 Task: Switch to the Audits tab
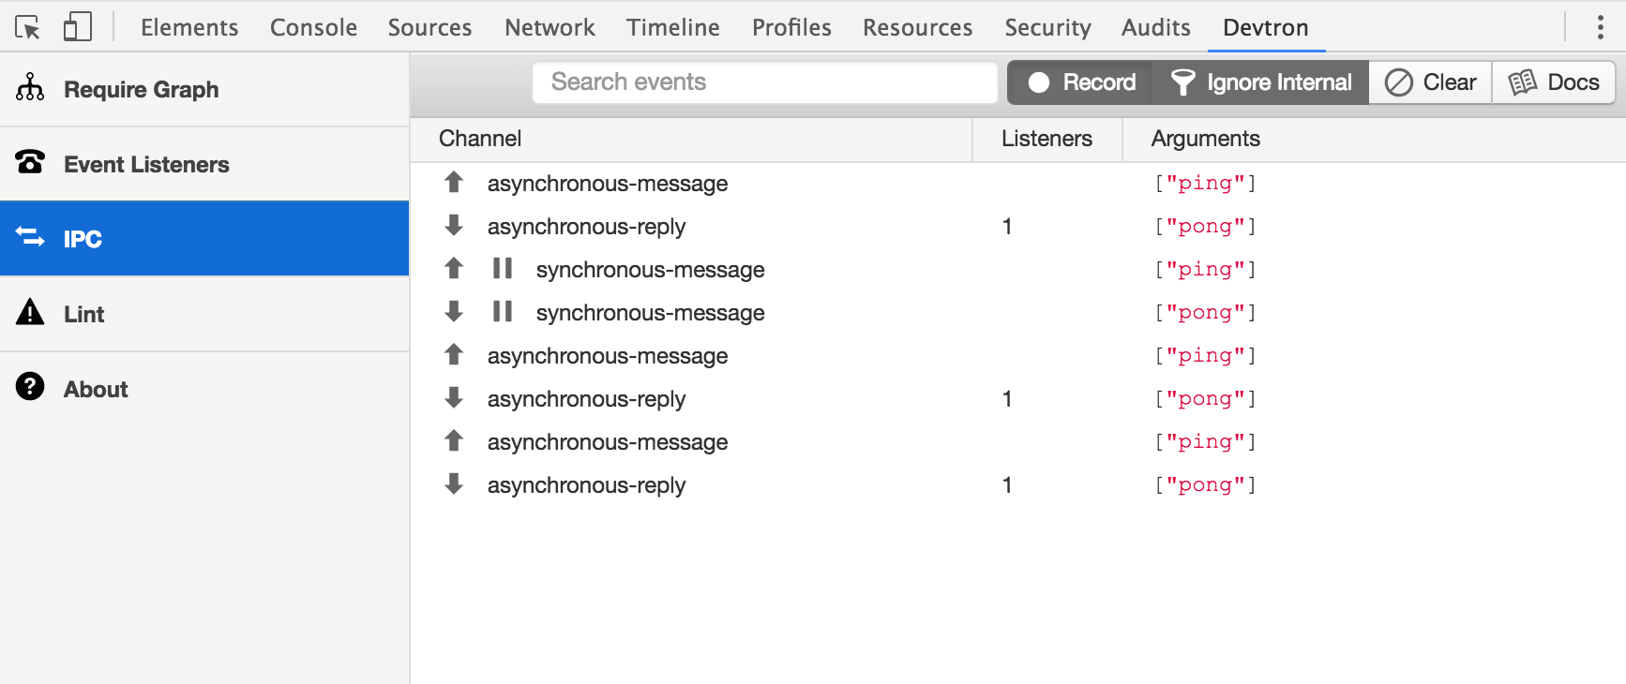pyautogui.click(x=1155, y=27)
